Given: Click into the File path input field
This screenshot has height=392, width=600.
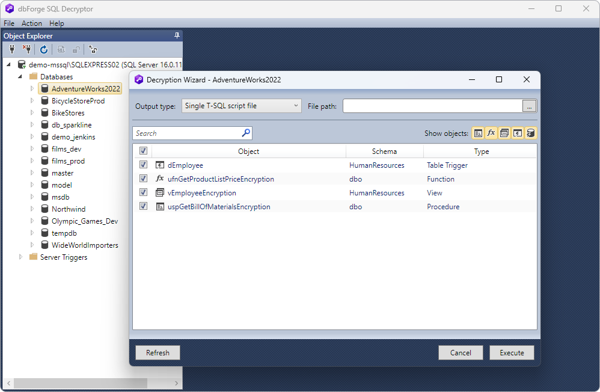Looking at the screenshot, I should [433, 106].
